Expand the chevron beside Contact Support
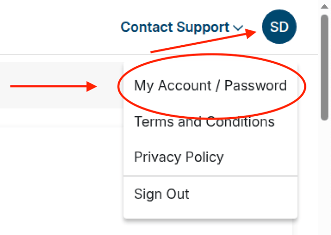Screen dimensions: 331x235 (x=237, y=28)
